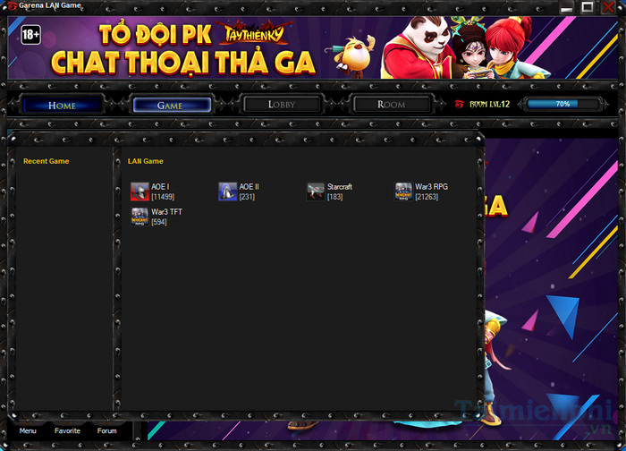626x451 pixels.
Task: Click the War3 RPG text label
Action: click(432, 186)
